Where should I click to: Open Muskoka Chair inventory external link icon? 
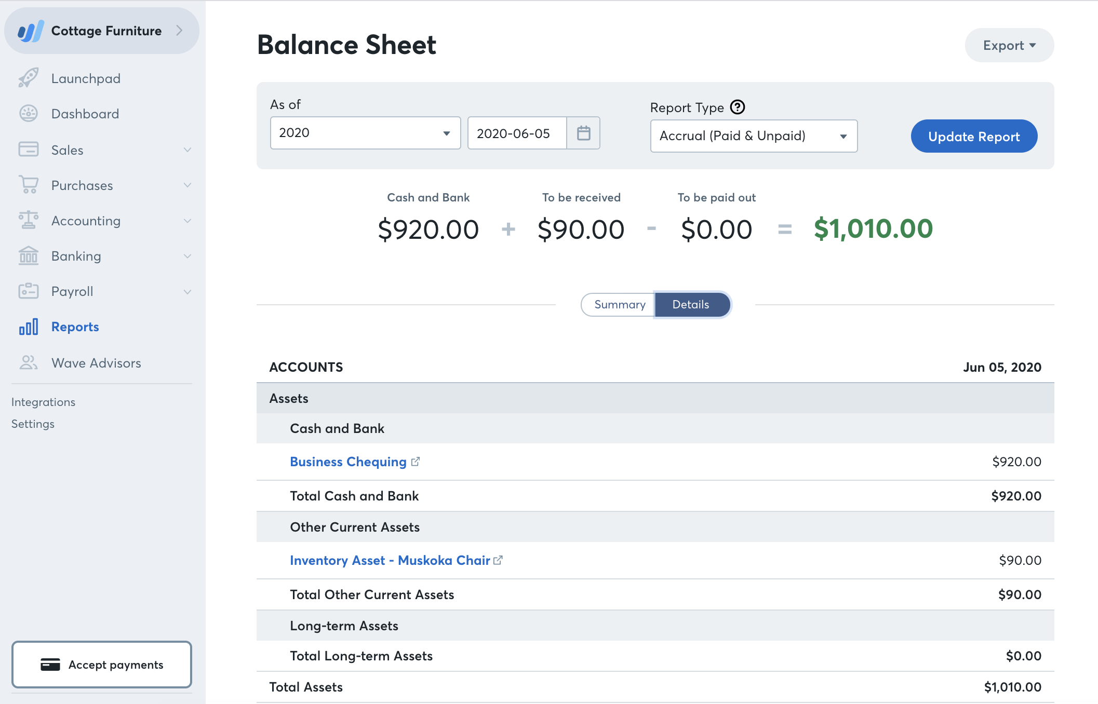point(498,560)
